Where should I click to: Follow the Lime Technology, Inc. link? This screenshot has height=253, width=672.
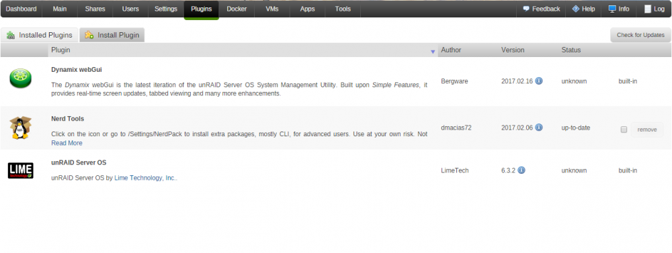[145, 178]
